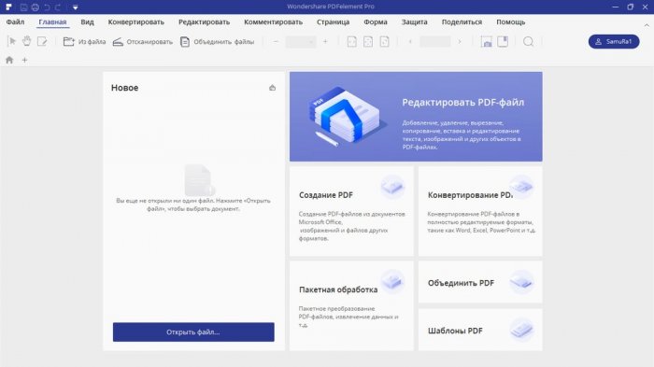Collapse the ribbon with the chevron
The image size is (654, 367).
tap(647, 25)
